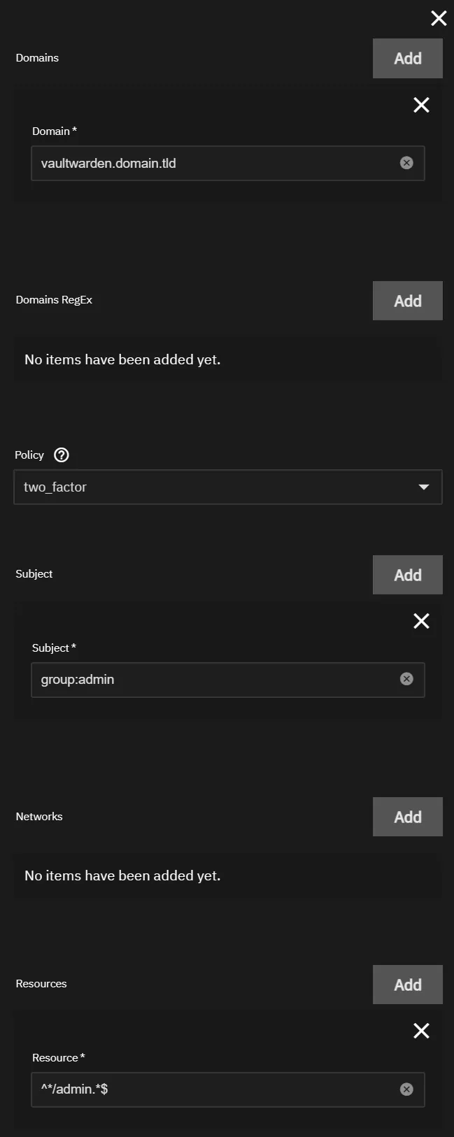Expand the Policy dropdown arrow
The image size is (454, 1137).
click(423, 487)
